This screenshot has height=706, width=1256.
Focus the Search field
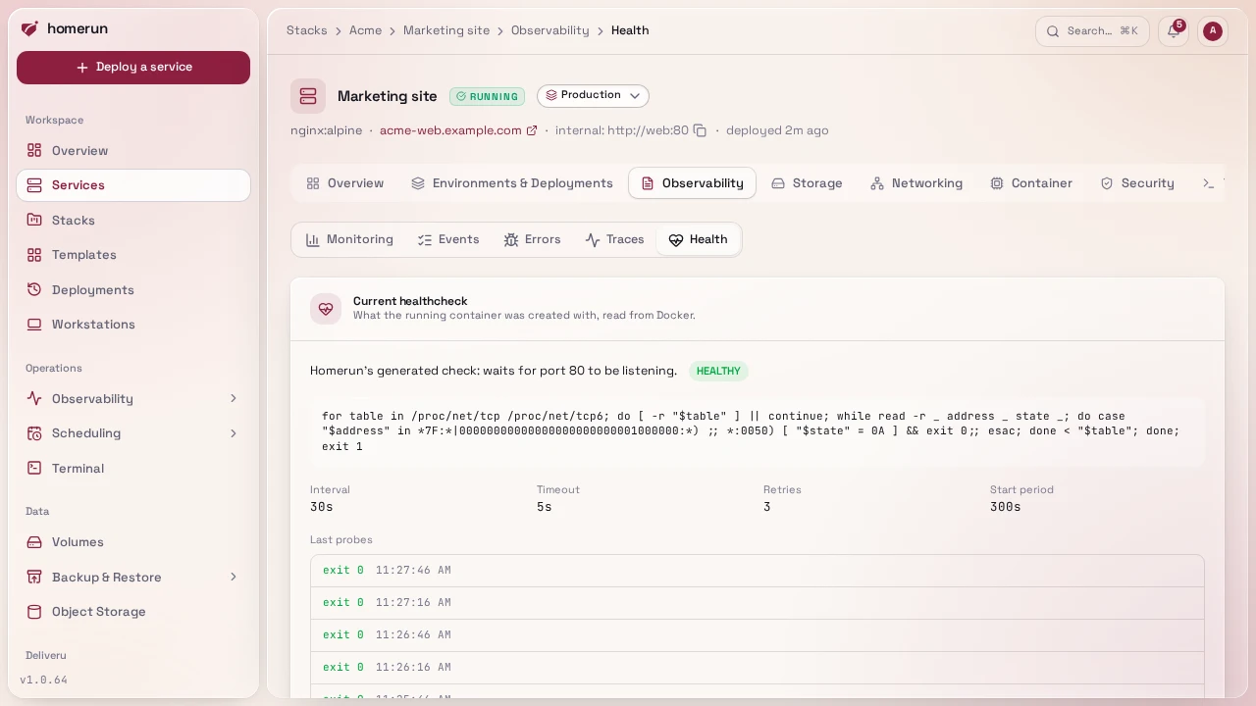point(1092,31)
